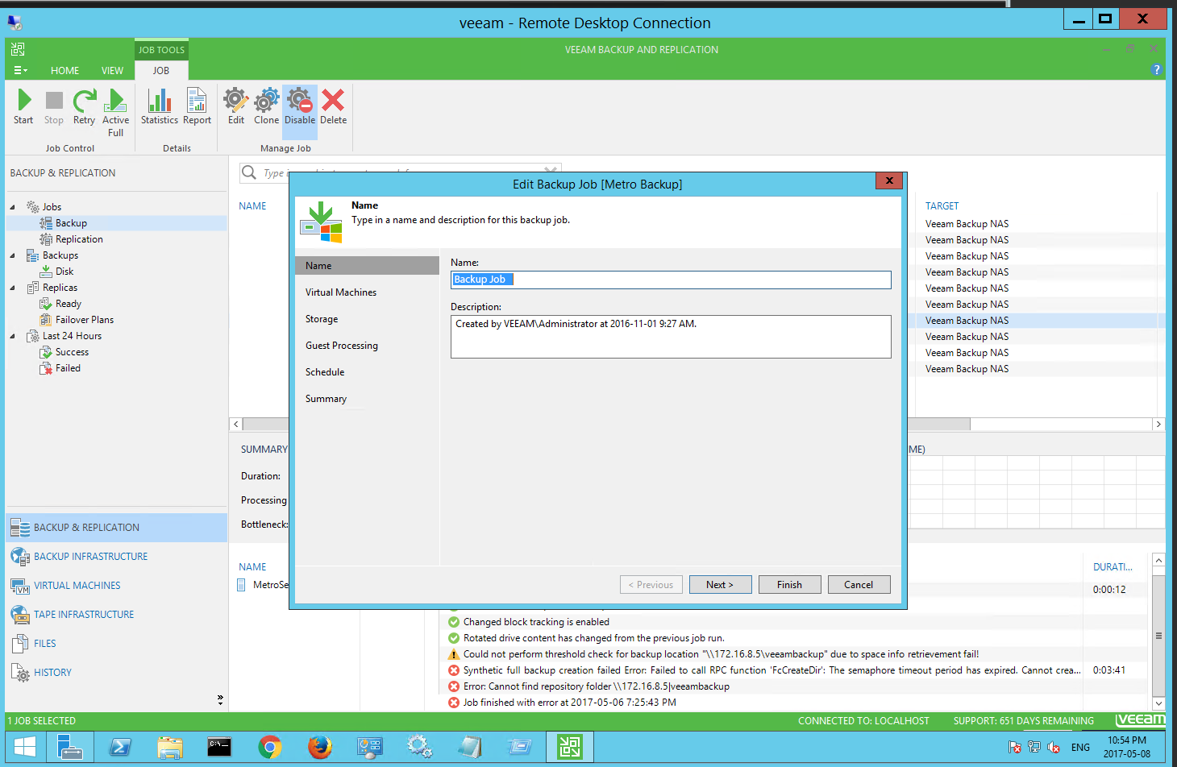Open job Statistics
Viewport: 1177px width, 767px height.
point(160,106)
